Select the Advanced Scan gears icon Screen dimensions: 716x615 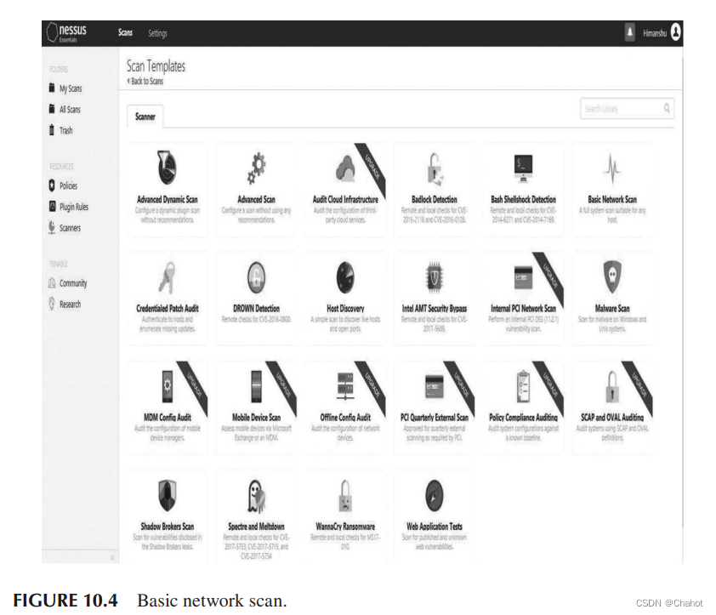click(x=257, y=168)
